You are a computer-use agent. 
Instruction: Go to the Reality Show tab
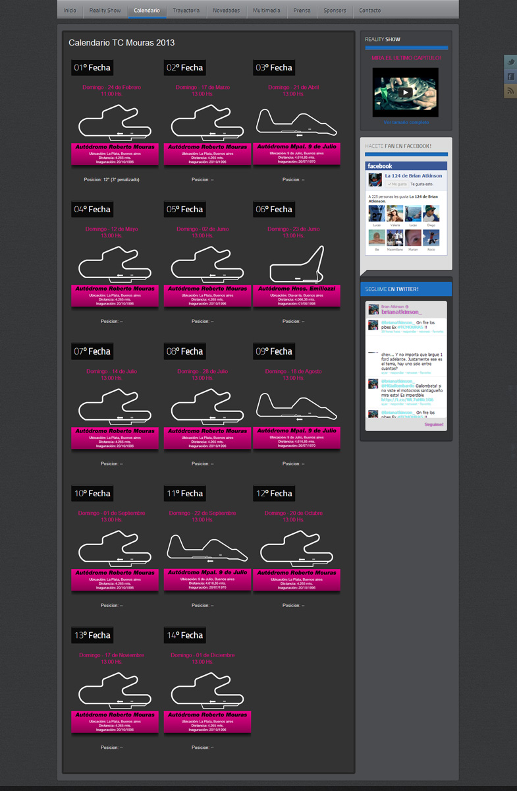(x=105, y=11)
